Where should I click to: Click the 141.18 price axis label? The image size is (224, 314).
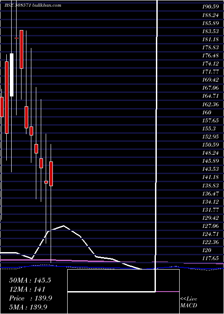coord(210,177)
